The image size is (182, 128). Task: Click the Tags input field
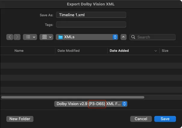click(91, 24)
